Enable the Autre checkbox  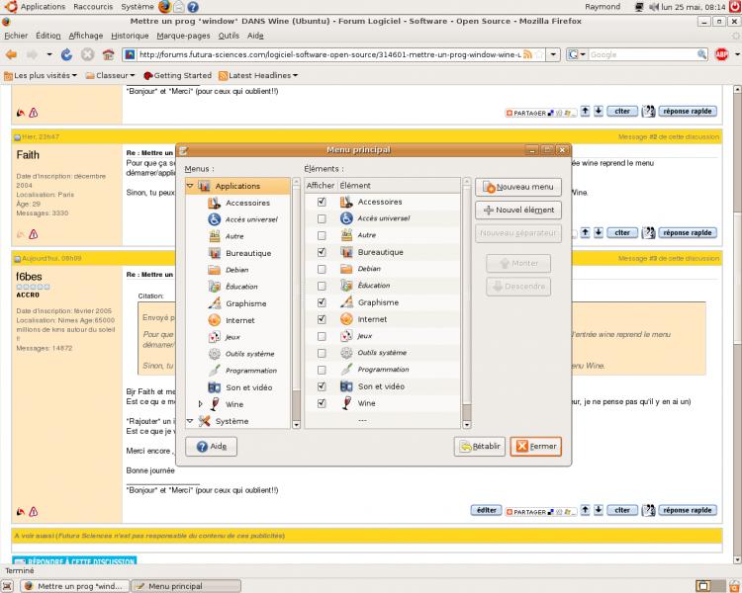[322, 235]
